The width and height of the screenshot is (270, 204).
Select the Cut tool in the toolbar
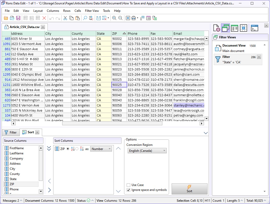click(65, 18)
